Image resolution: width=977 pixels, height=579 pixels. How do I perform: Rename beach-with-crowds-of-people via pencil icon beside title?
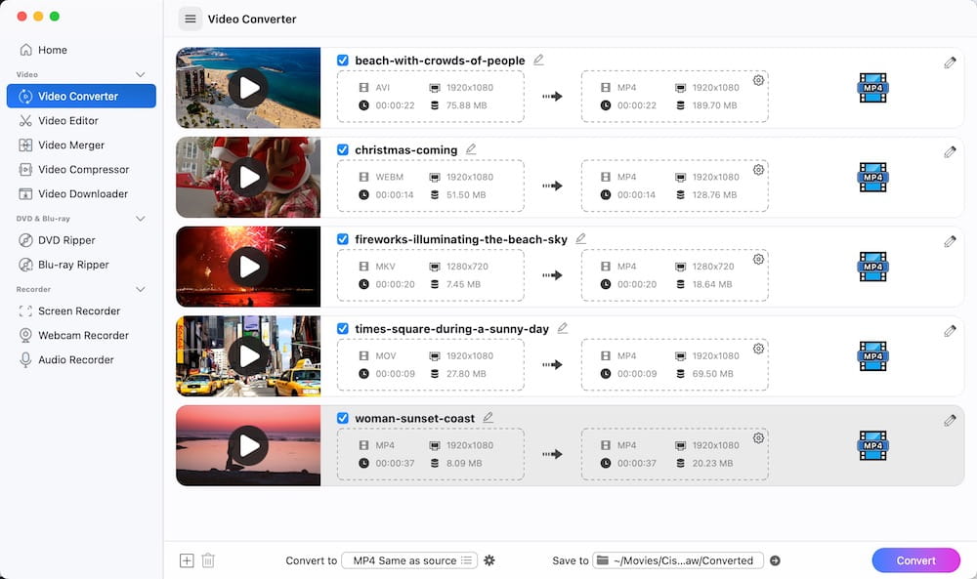click(539, 60)
